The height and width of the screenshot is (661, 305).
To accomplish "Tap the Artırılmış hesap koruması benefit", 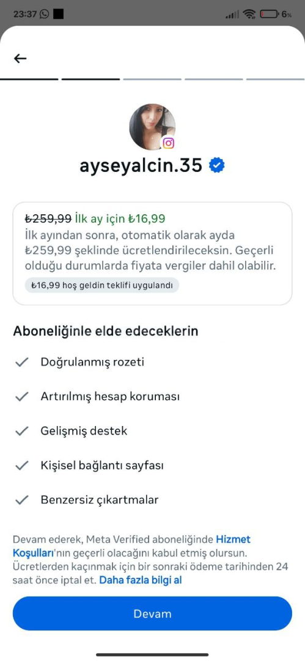I will point(110,397).
